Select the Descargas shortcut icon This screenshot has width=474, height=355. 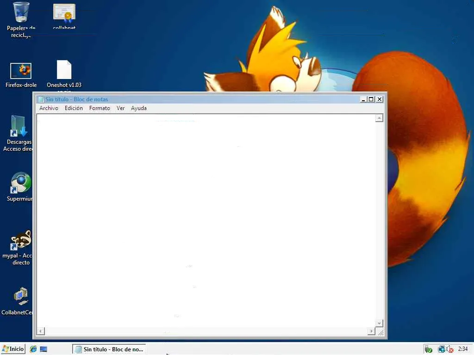[x=18, y=133]
